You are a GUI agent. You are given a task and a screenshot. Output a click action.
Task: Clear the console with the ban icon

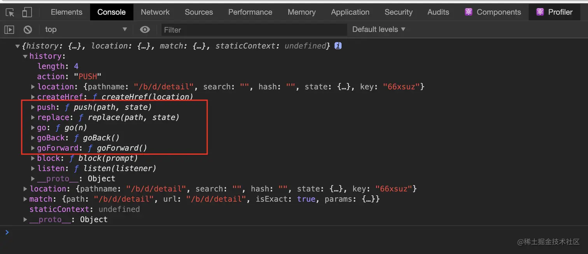tap(27, 30)
